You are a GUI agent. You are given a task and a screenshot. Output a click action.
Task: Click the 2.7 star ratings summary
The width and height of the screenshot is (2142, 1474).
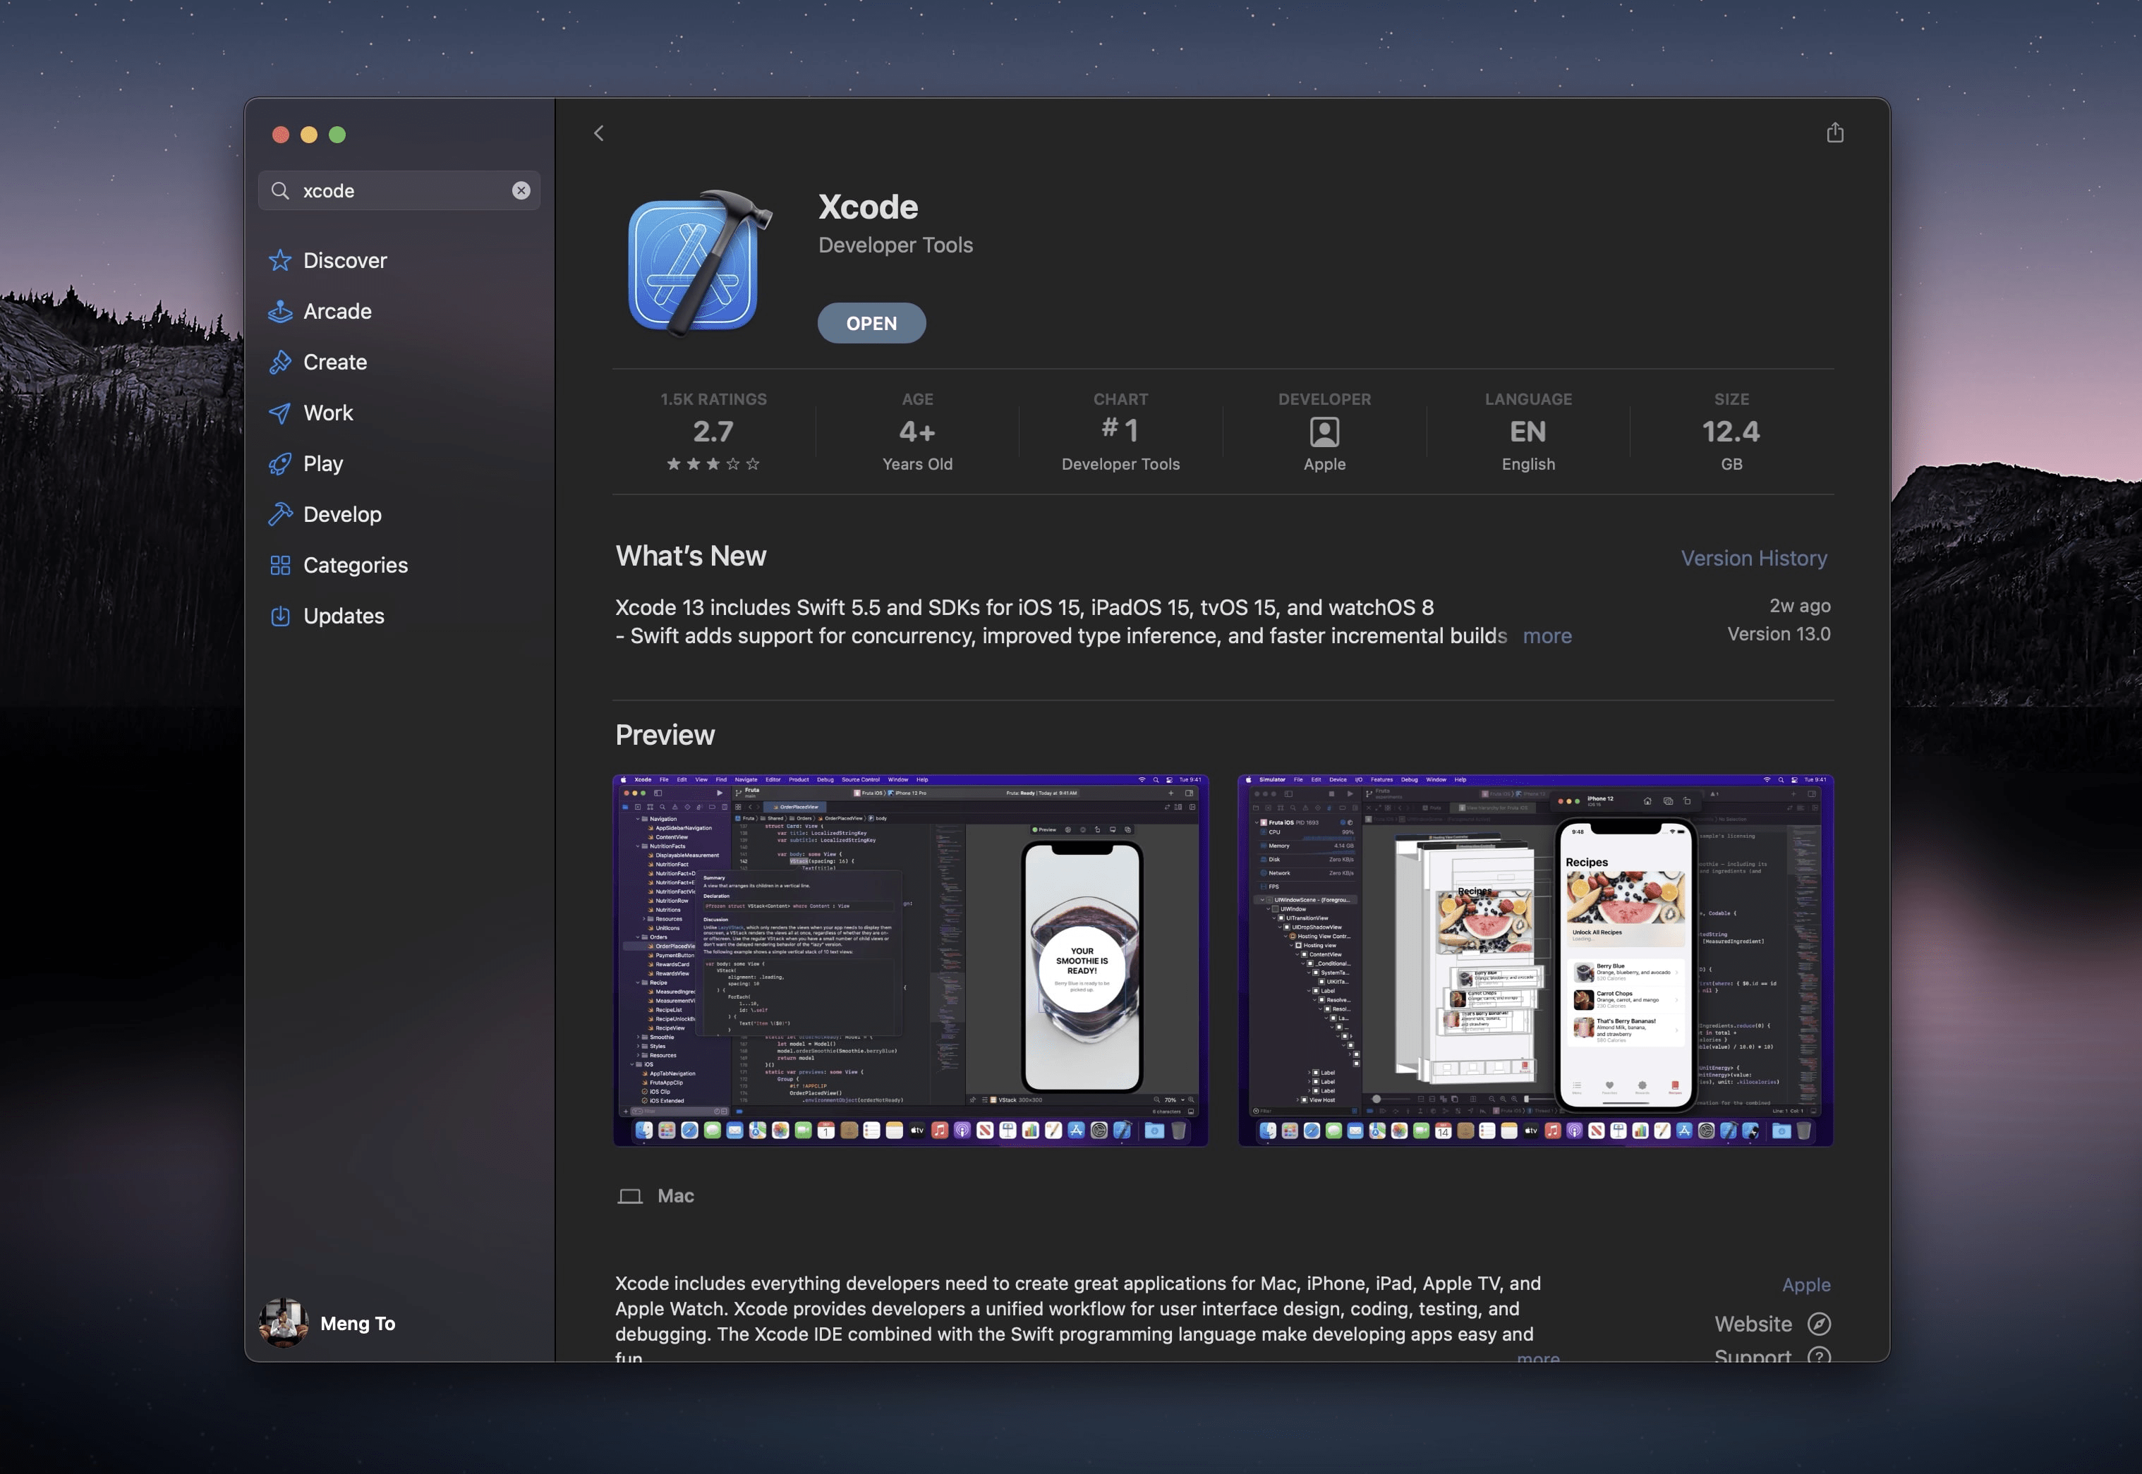pyautogui.click(x=713, y=432)
